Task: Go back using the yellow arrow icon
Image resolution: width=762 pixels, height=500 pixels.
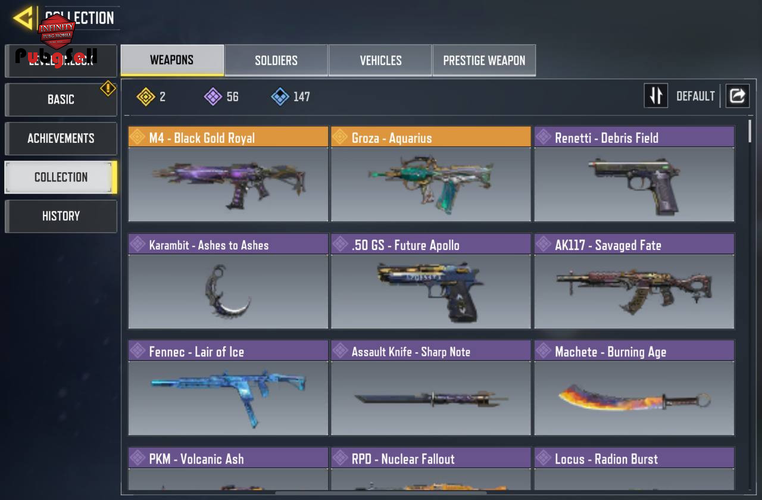Action: pyautogui.click(x=24, y=18)
